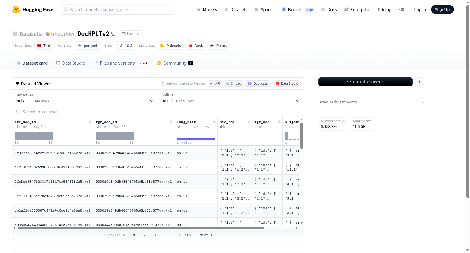Go to page 2 of results
Image resolution: width=470 pixels, height=253 pixels.
click(x=145, y=235)
